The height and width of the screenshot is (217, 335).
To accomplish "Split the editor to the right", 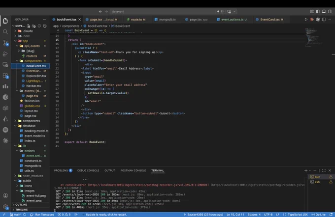I will (x=324, y=19).
